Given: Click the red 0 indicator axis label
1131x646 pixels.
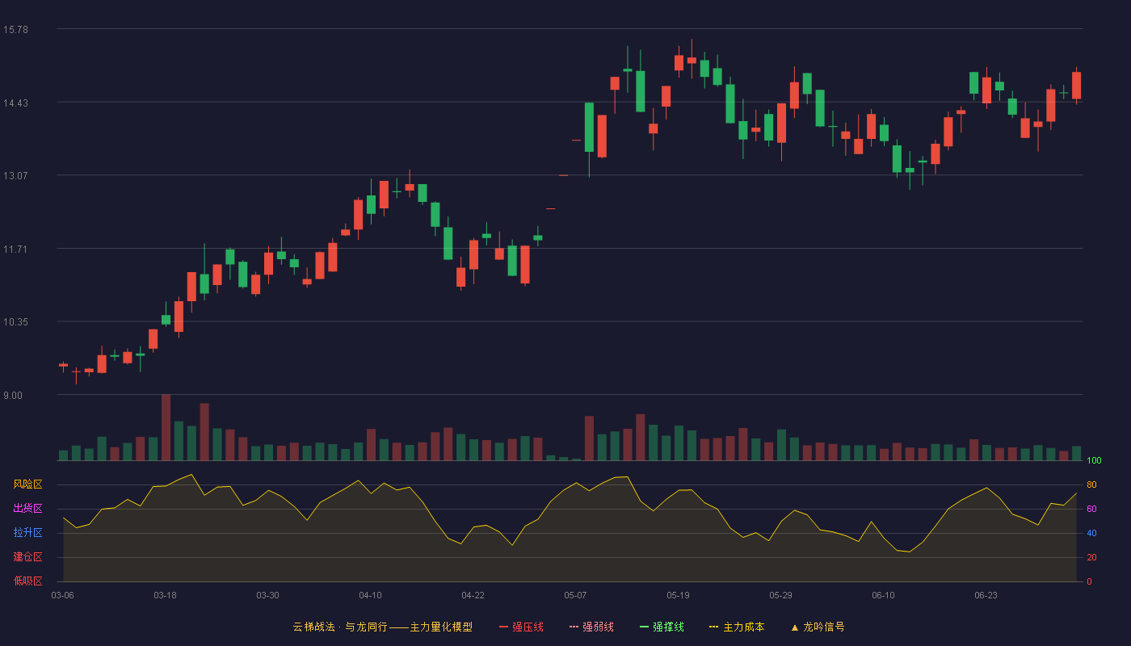Looking at the screenshot, I should 1089,581.
